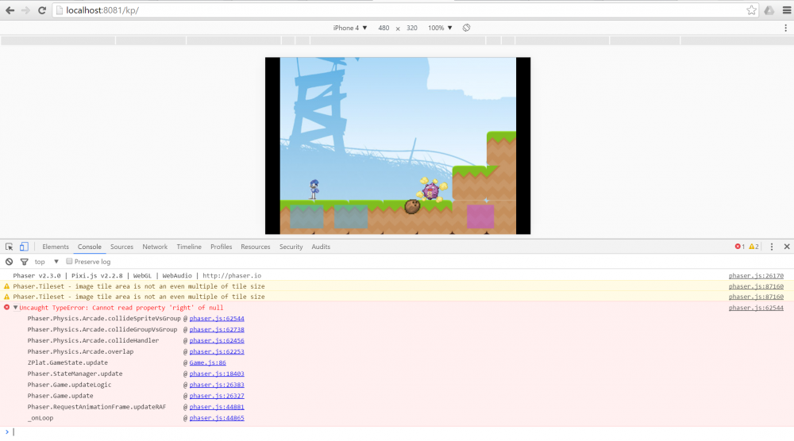The image size is (794, 441).
Task: Open phaser.js:44881 stack link
Action: click(x=217, y=407)
